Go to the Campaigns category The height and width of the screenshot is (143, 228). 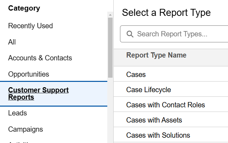pos(25,129)
